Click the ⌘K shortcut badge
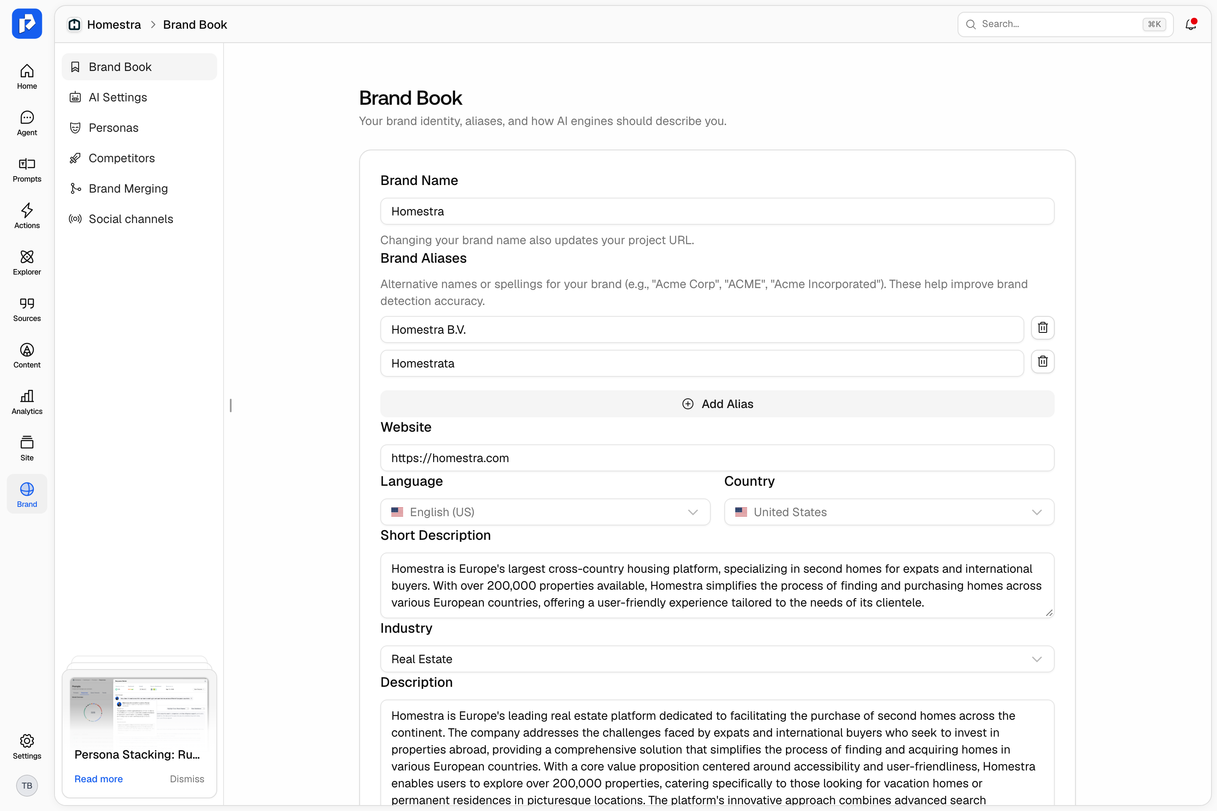This screenshot has height=811, width=1217. click(1154, 24)
